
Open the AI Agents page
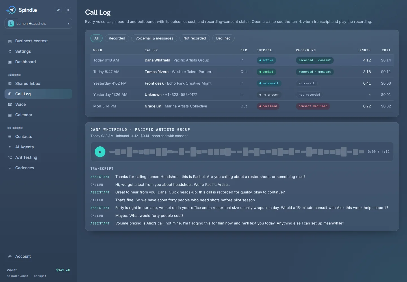point(38,147)
